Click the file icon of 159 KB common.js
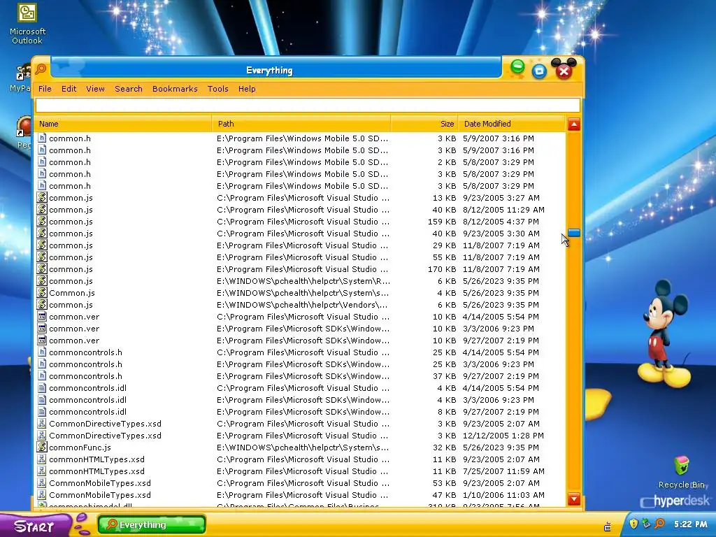Screen dimensions: 716x537 (42, 222)
